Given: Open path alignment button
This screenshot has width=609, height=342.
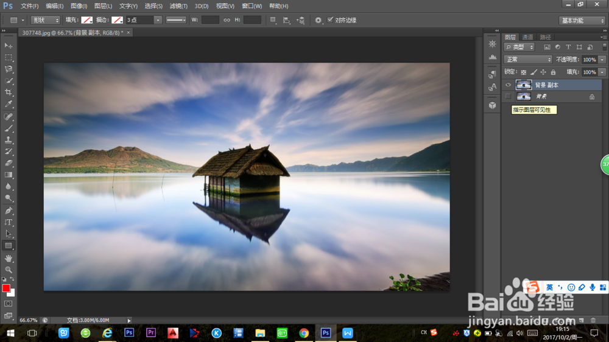Looking at the screenshot, I should 287,20.
